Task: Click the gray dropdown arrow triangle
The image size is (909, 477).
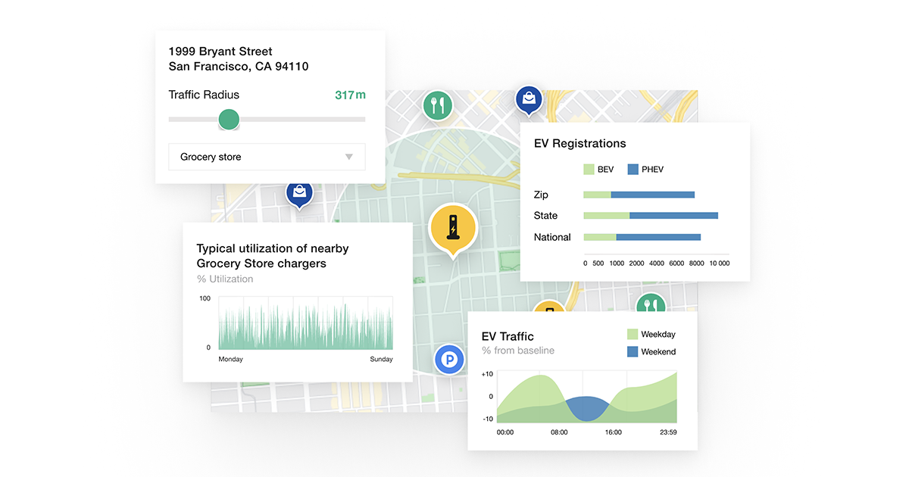Action: tap(348, 157)
